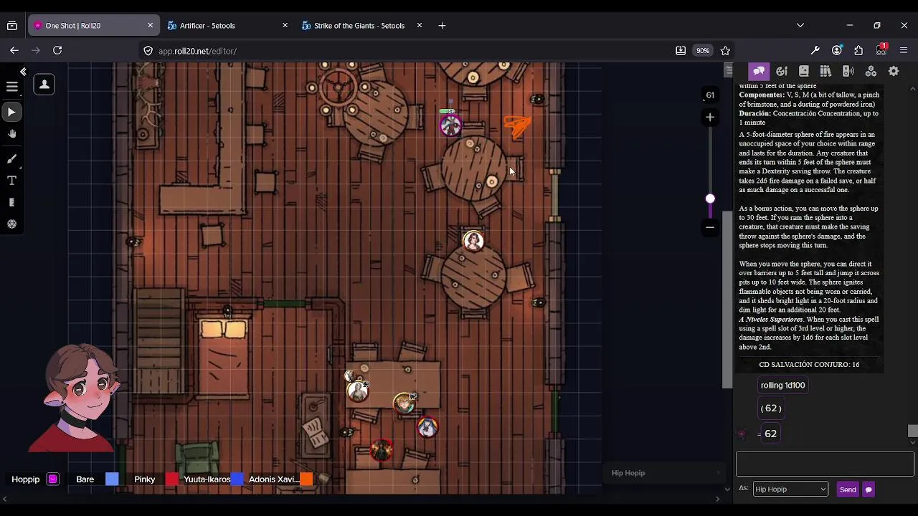The image size is (918, 516).
Task: Open the Art Library tab
Action: point(782,71)
